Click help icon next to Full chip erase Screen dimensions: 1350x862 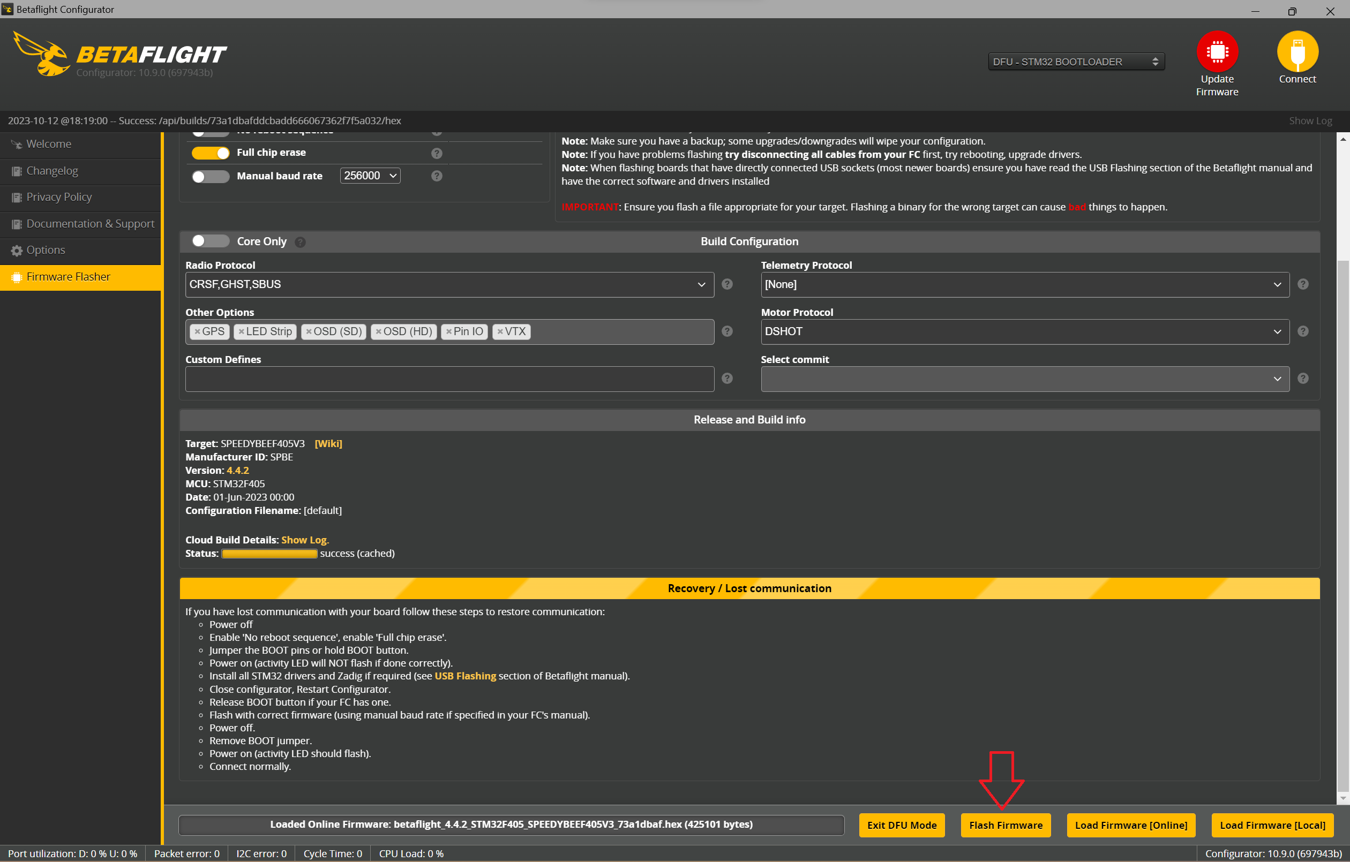coord(437,153)
